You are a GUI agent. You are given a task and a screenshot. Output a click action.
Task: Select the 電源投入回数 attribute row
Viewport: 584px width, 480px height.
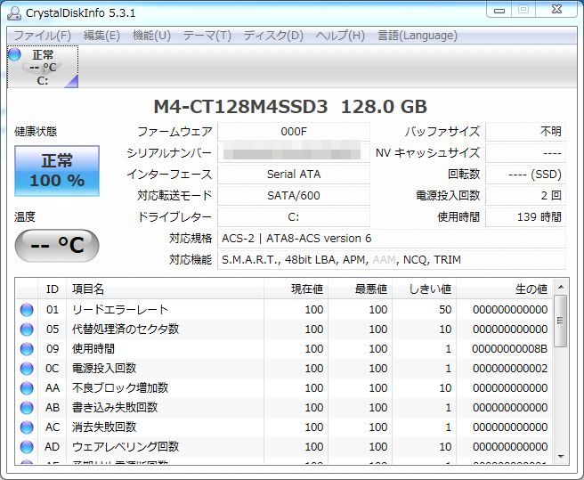[284, 368]
